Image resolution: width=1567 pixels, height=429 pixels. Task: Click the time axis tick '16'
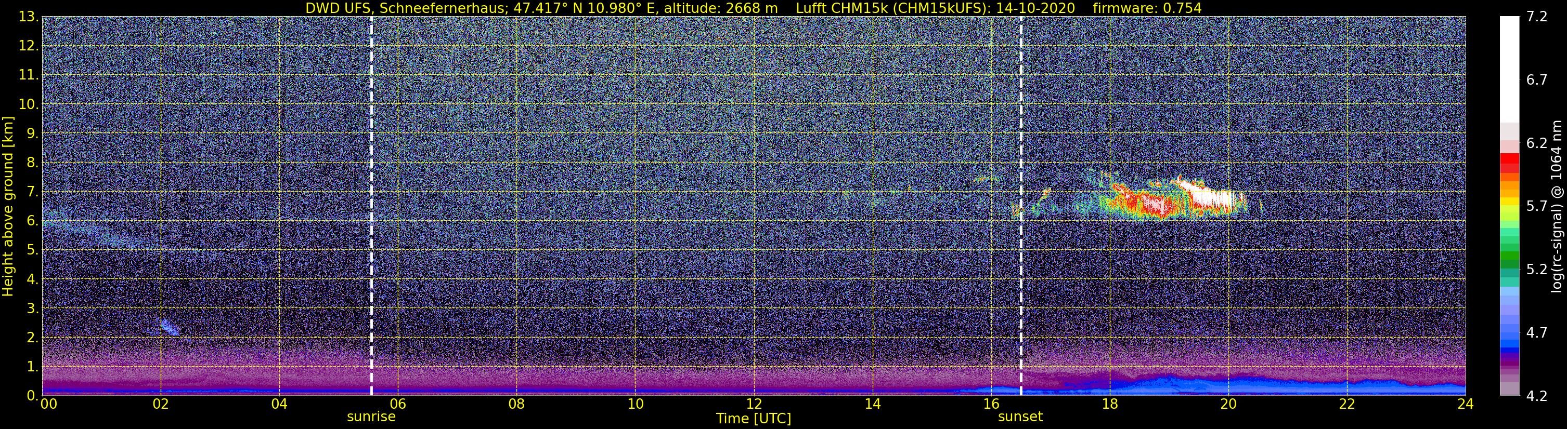coord(991,405)
